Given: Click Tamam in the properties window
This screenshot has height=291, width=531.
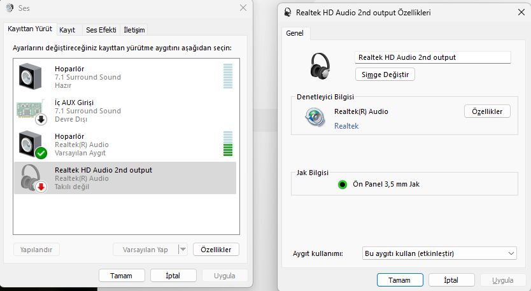Looking at the screenshot, I should [400, 280].
